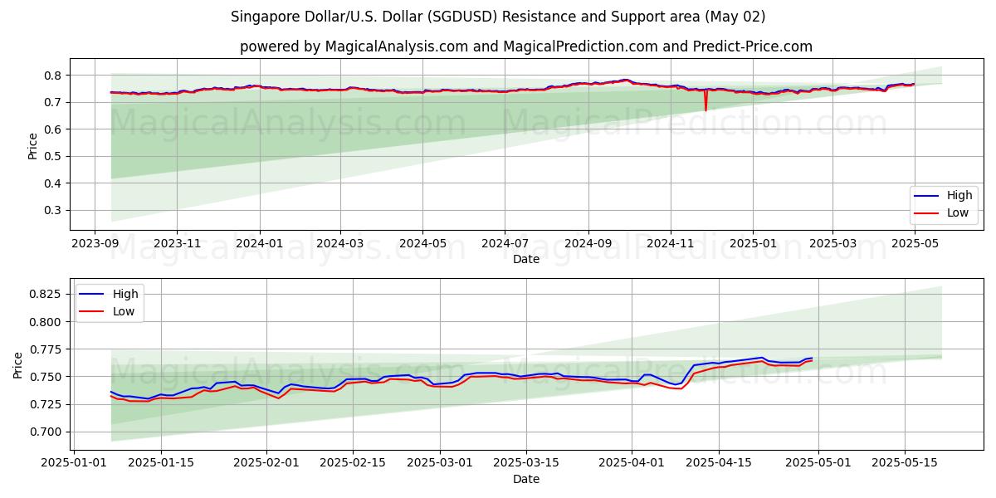Click the 'Date' axis label under bottom chart

526,479
